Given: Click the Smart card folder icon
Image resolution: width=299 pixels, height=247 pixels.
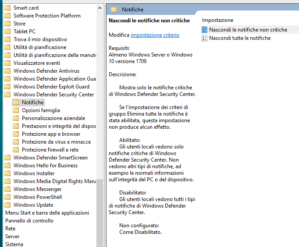Looking at the screenshot, I should click(7, 8).
